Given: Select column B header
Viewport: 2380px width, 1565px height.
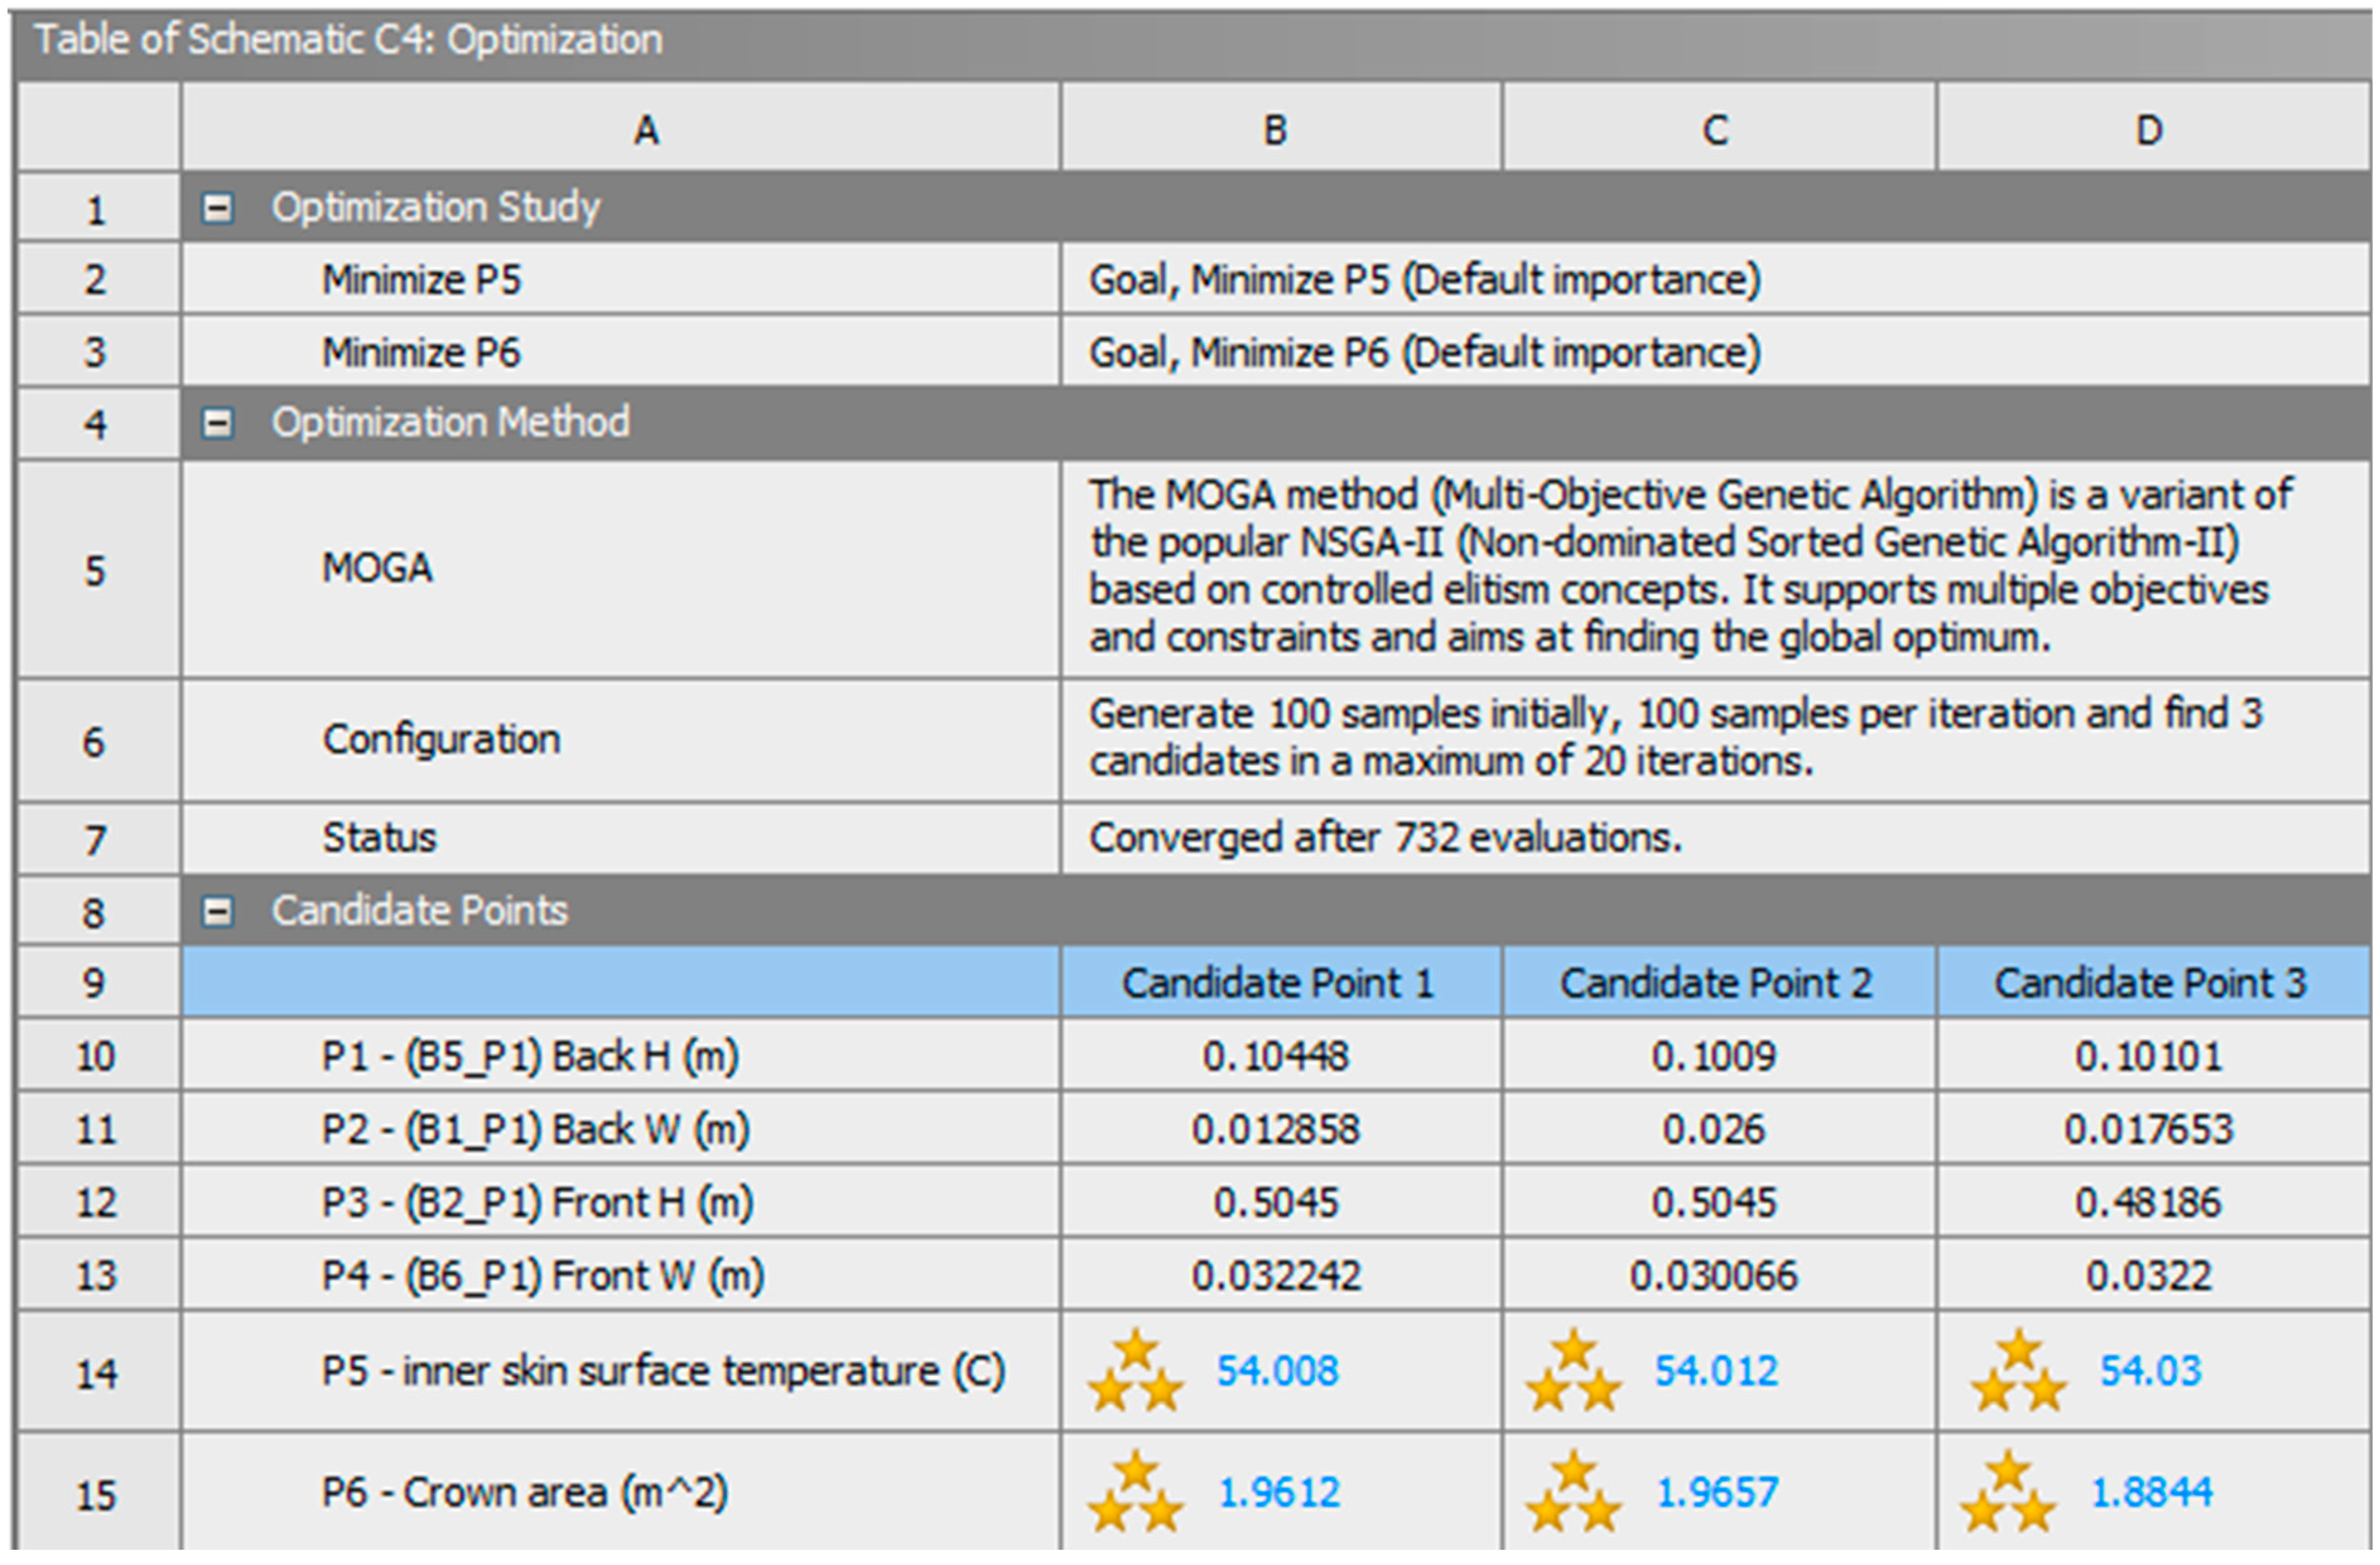Looking at the screenshot, I should click(x=1275, y=130).
